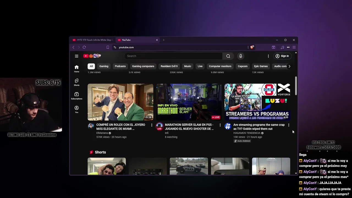The image size is (352, 198).
Task: Reload the page
Action: point(84,47)
